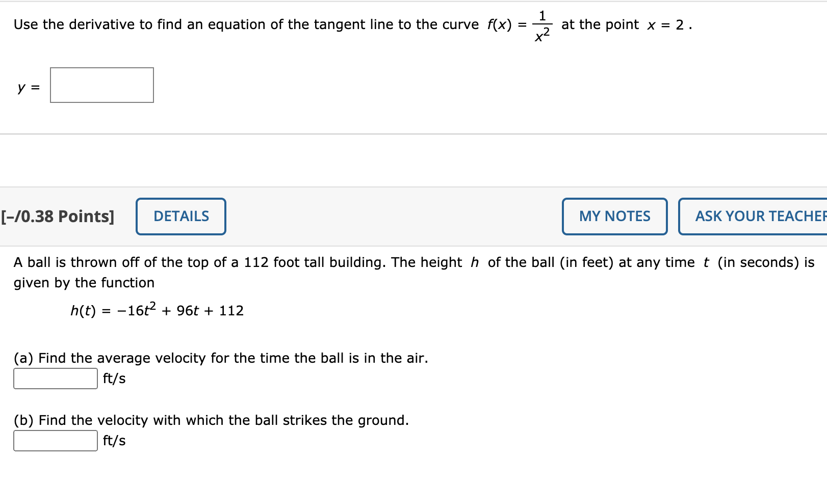Click the part (b) ground velocity input box

(x=55, y=440)
